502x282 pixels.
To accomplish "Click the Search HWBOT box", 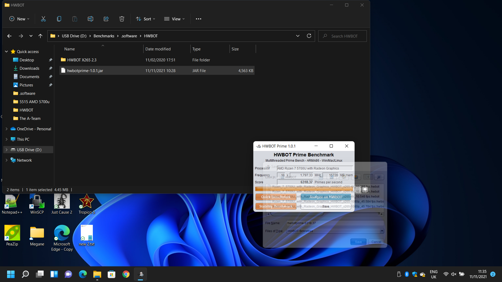I will pos(343,36).
